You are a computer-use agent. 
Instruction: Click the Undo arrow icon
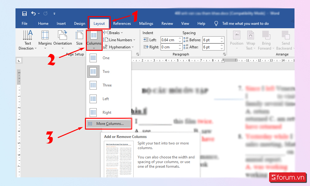pos(33,13)
